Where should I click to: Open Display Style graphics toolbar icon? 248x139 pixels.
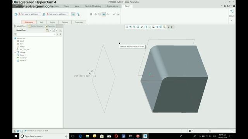146,27
